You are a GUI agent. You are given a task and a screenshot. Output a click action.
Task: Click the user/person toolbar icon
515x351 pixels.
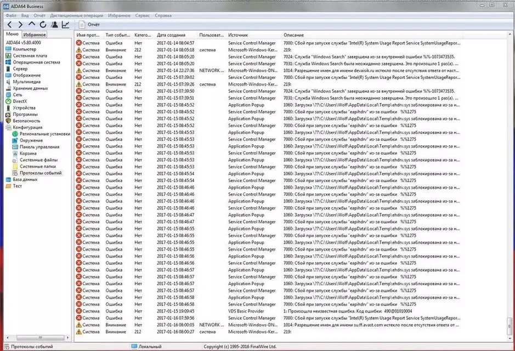pos(54,25)
